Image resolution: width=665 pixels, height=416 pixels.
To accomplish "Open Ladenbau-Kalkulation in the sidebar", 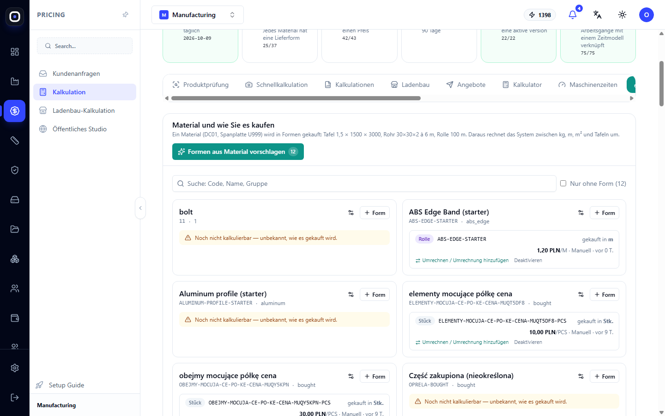I will pyautogui.click(x=85, y=110).
